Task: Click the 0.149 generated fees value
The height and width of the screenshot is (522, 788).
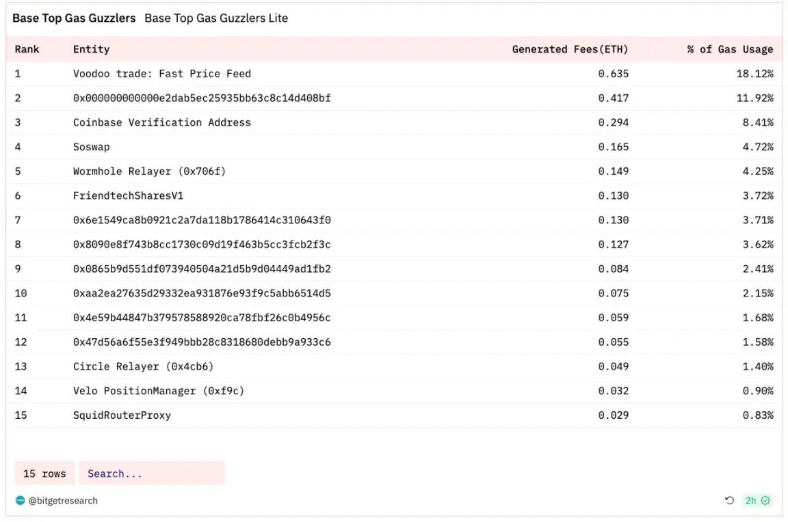Action: coord(613,171)
